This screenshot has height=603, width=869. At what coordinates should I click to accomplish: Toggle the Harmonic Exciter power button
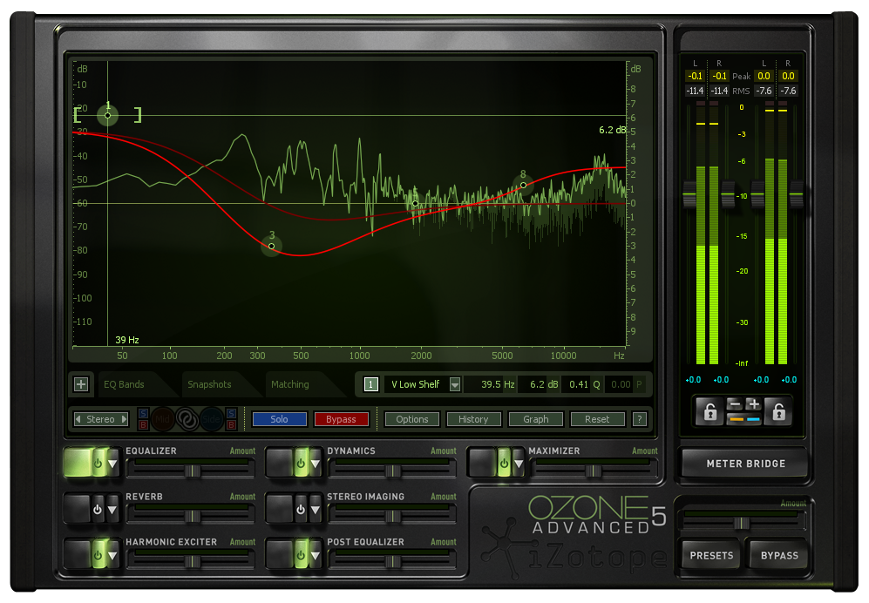(98, 554)
